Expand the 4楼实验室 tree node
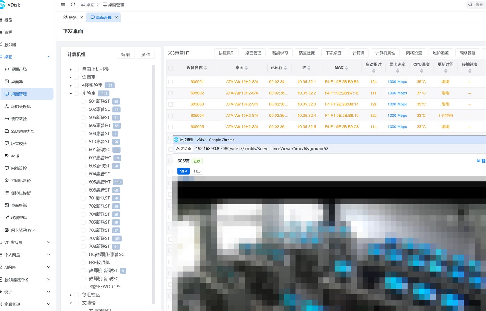The image size is (486, 311). (x=71, y=85)
